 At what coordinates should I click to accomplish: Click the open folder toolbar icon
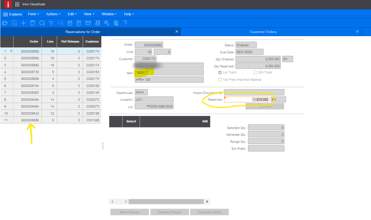click(5, 23)
